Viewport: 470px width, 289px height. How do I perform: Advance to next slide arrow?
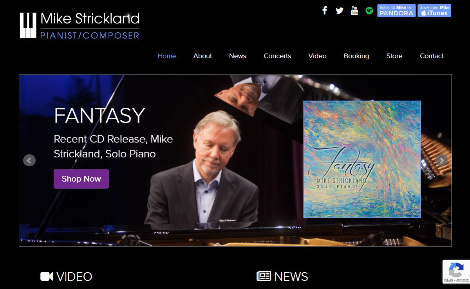point(441,160)
